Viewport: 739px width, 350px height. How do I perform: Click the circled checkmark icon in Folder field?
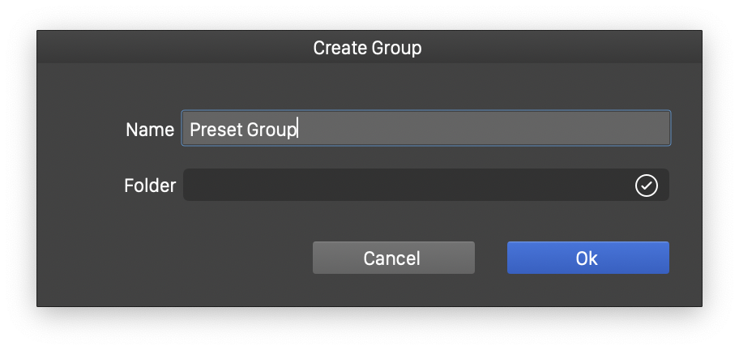646,186
